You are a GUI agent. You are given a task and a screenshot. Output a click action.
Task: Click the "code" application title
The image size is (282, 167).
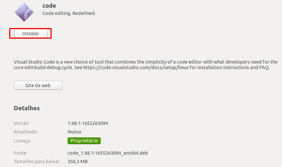pos(49,6)
